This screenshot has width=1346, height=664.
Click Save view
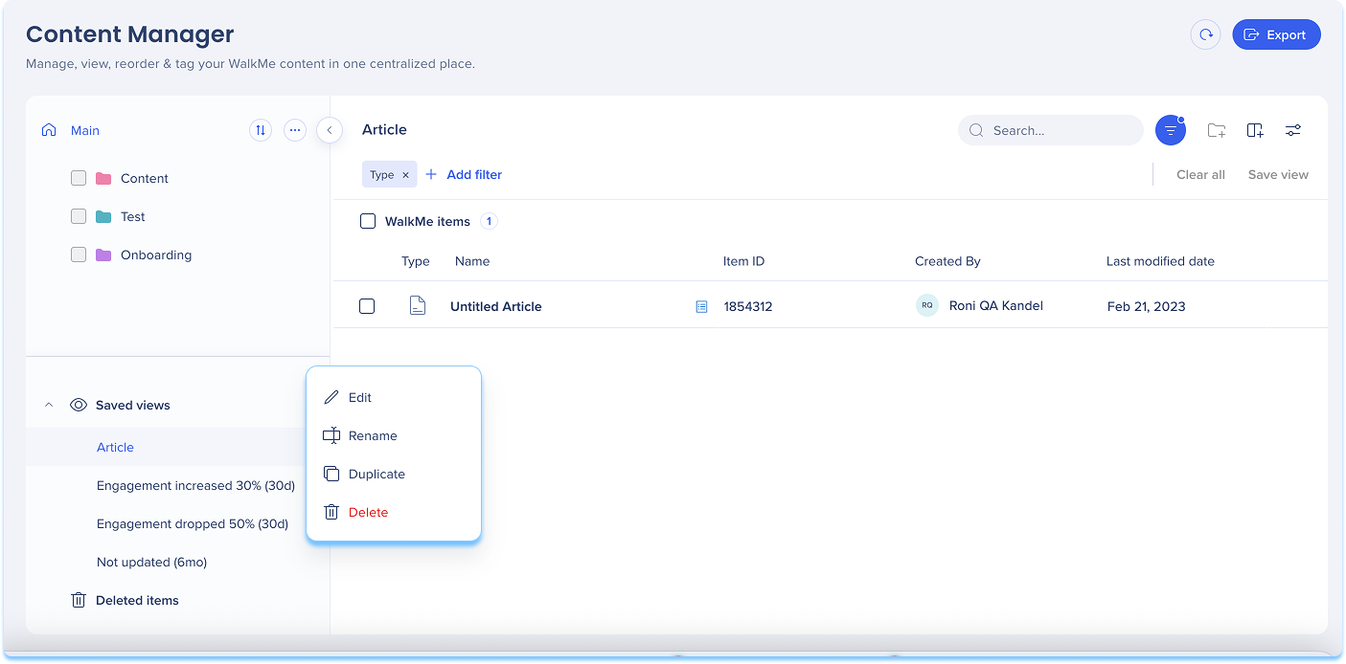tap(1278, 174)
